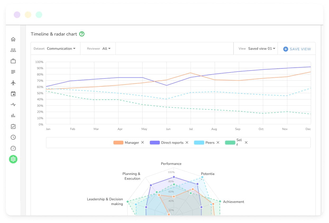Select the Team members sidebar icon

(13, 50)
